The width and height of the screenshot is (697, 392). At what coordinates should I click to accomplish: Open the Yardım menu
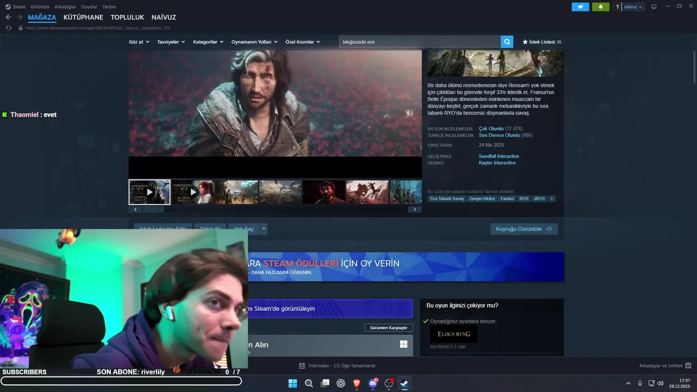click(x=109, y=7)
